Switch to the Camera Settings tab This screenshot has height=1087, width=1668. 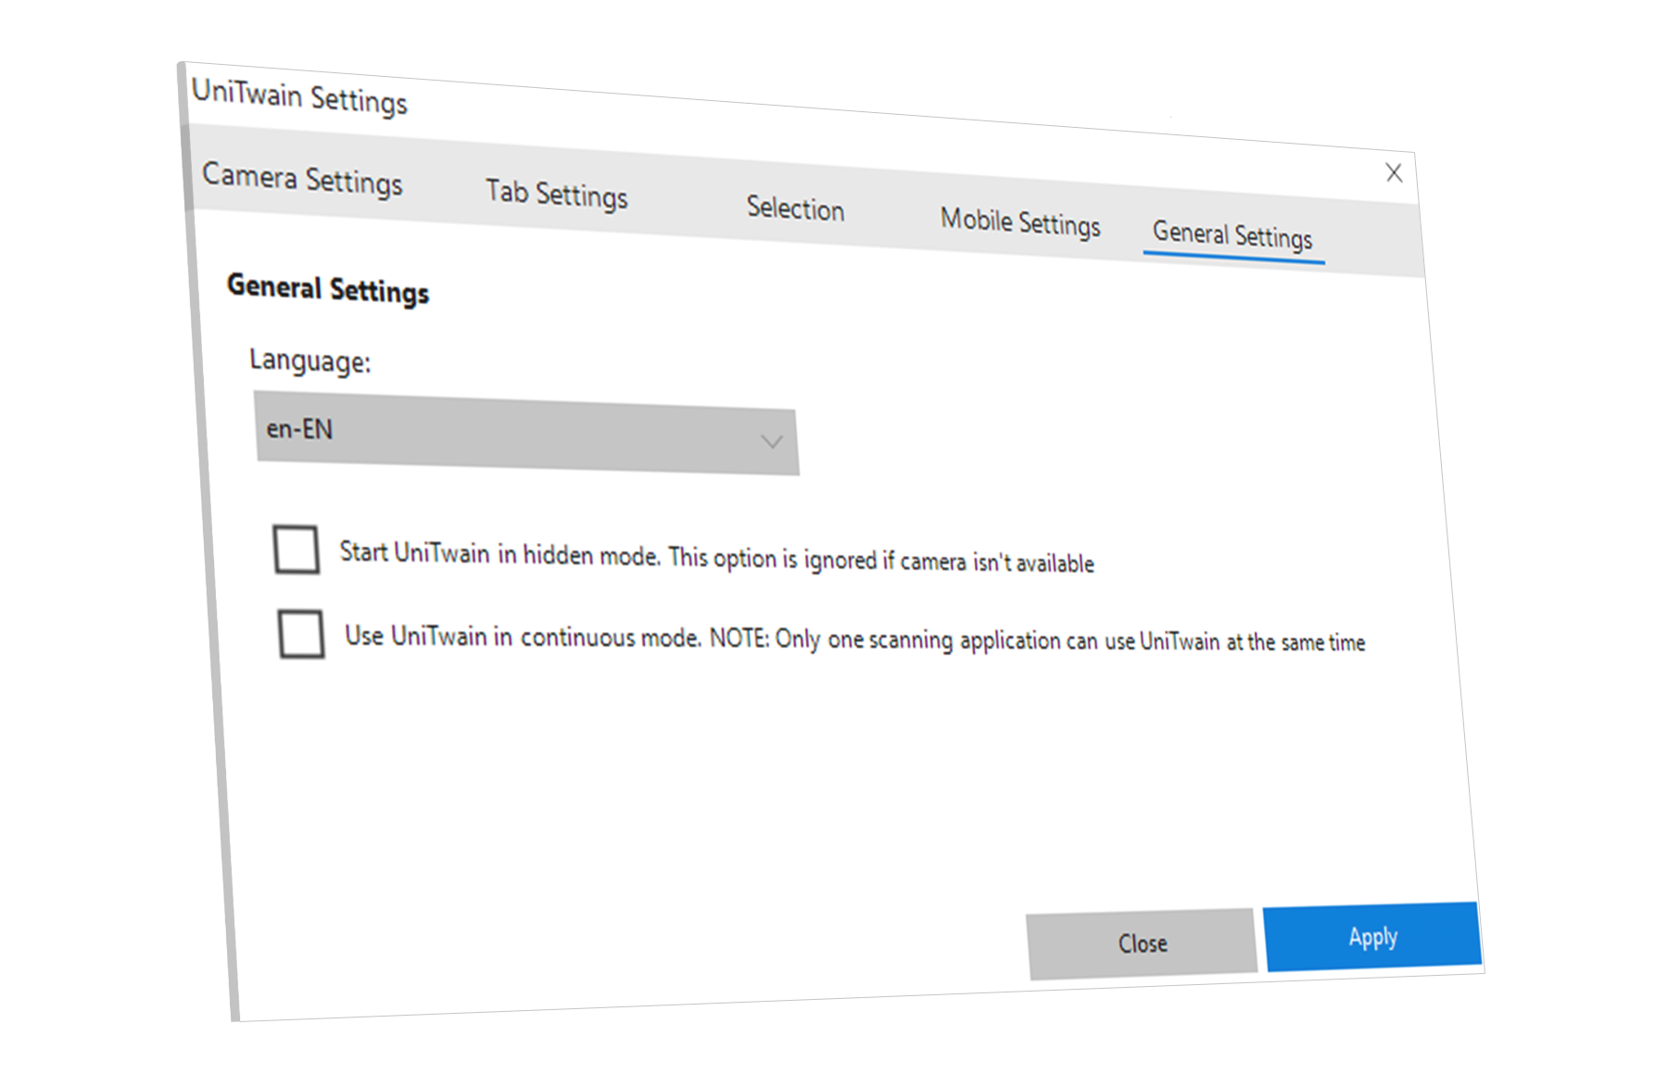tap(302, 178)
